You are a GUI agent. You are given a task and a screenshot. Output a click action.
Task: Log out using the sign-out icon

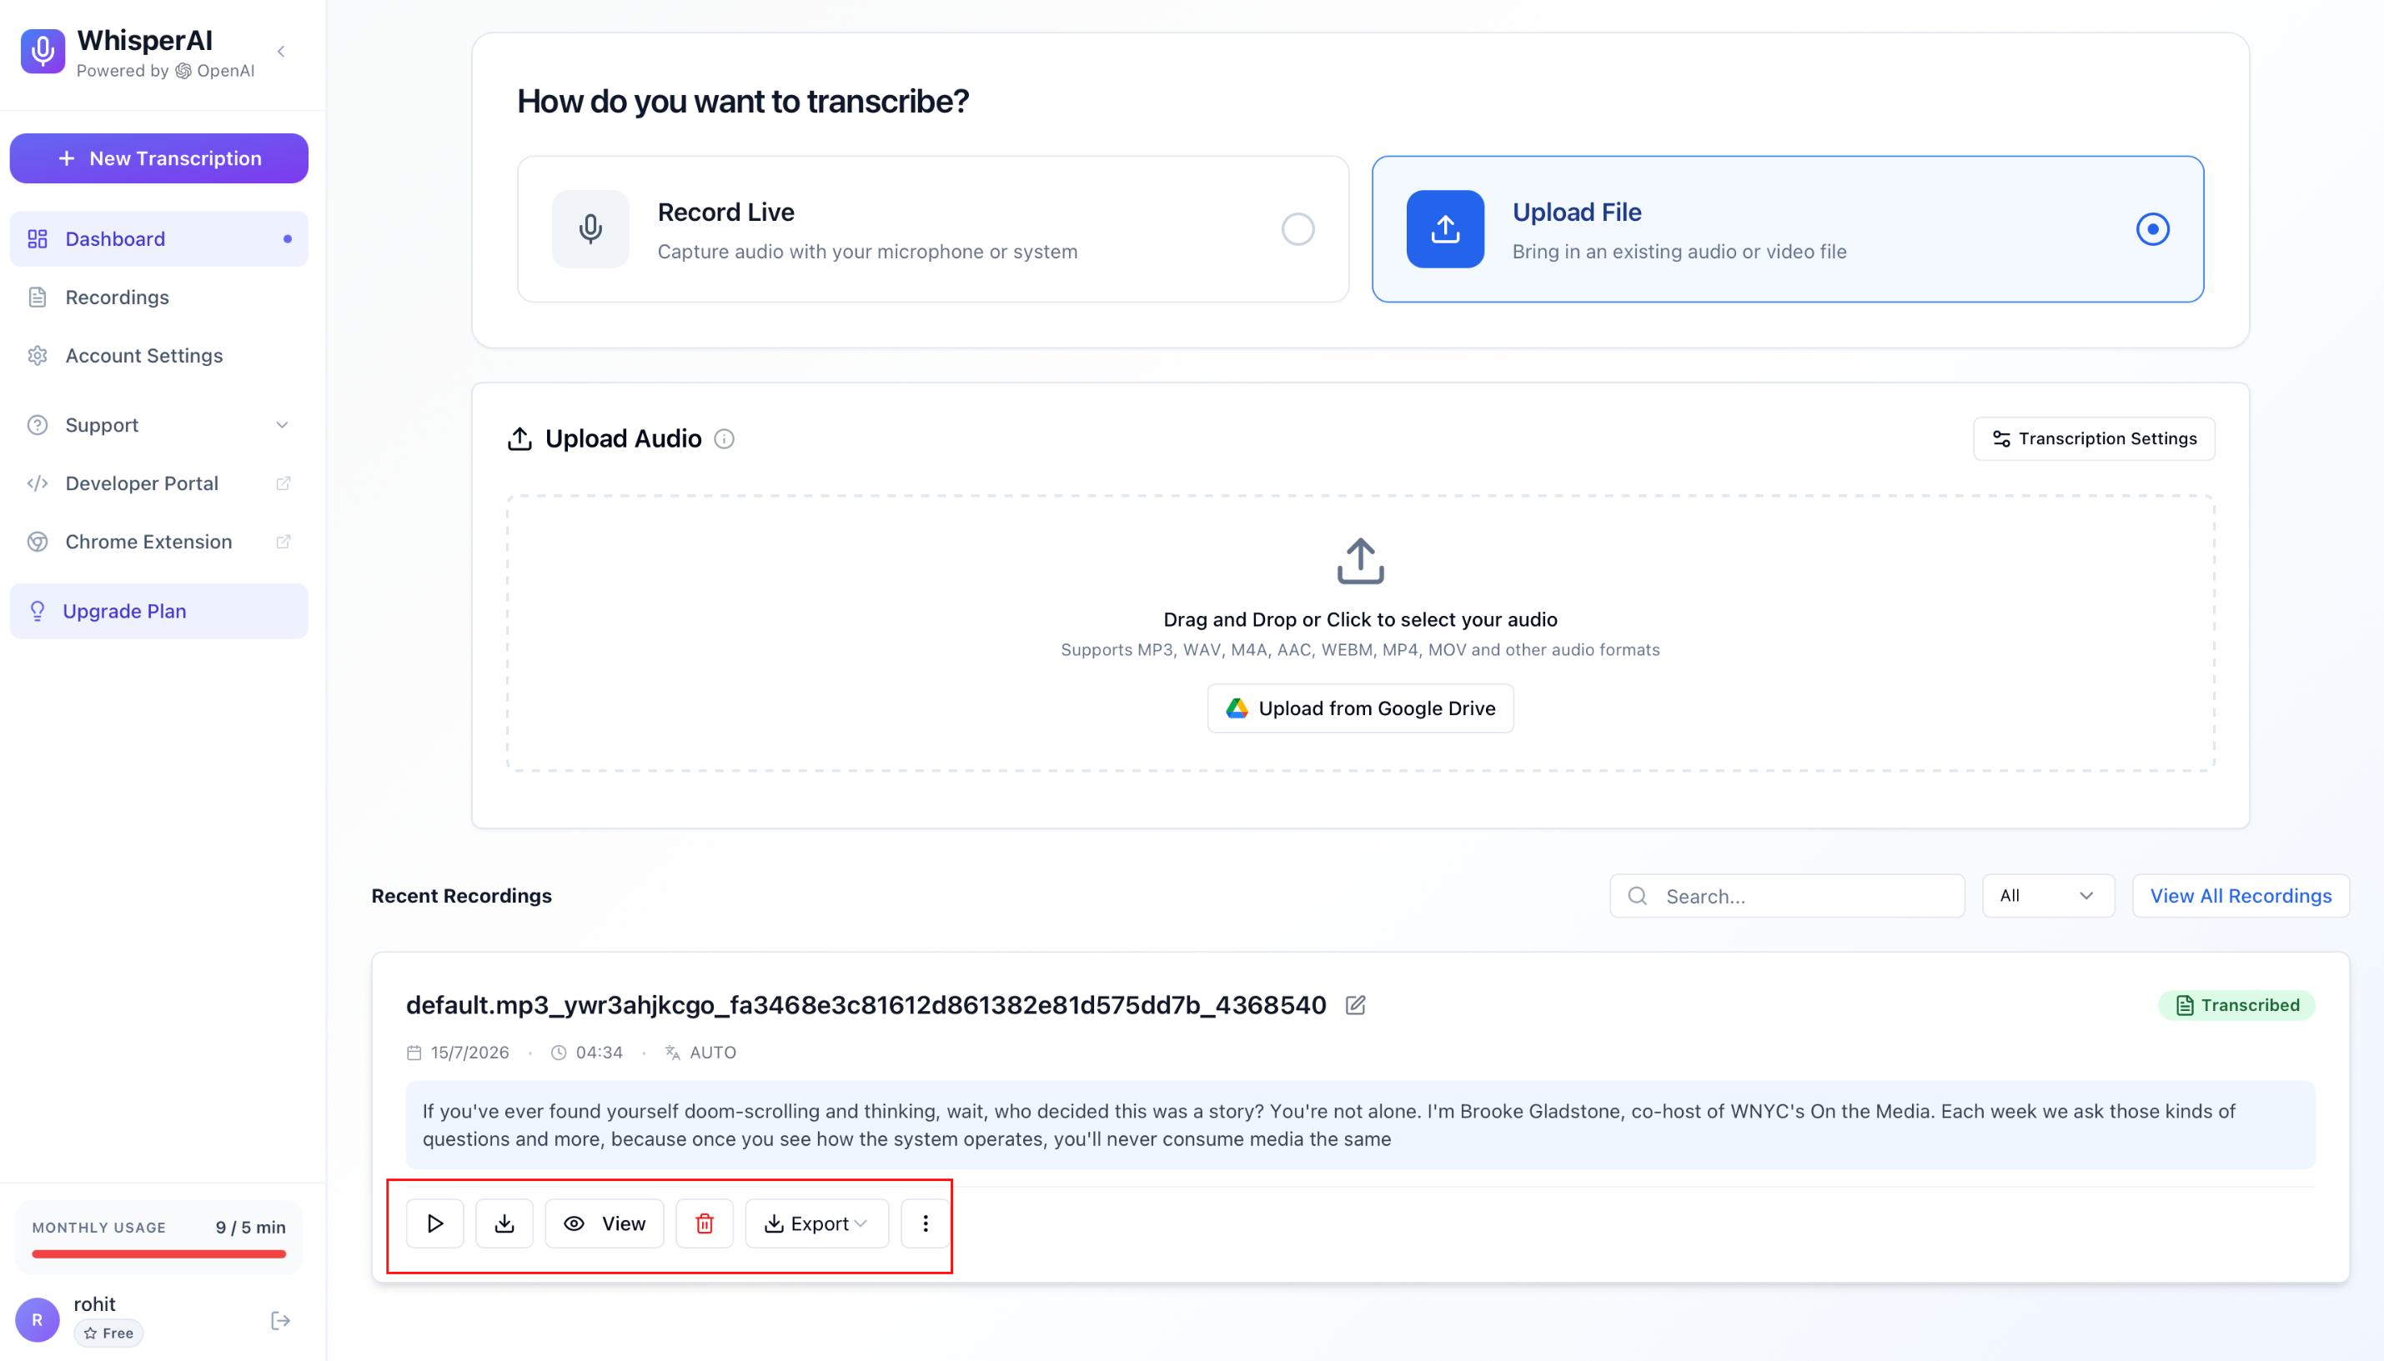(x=280, y=1321)
